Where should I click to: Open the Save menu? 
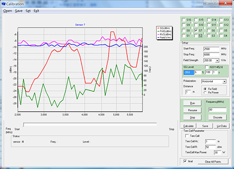pyautogui.click(x=19, y=11)
